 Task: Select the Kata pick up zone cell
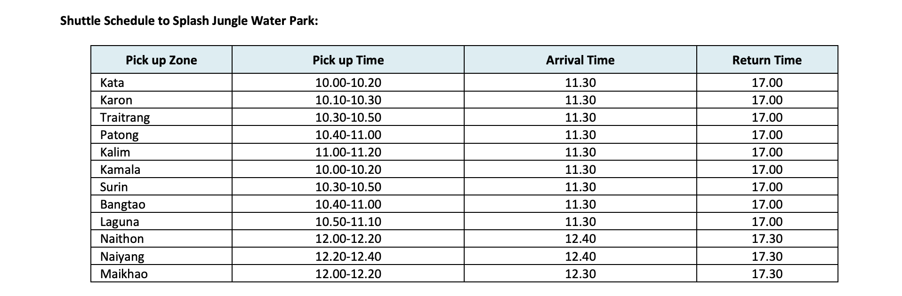pyautogui.click(x=112, y=83)
